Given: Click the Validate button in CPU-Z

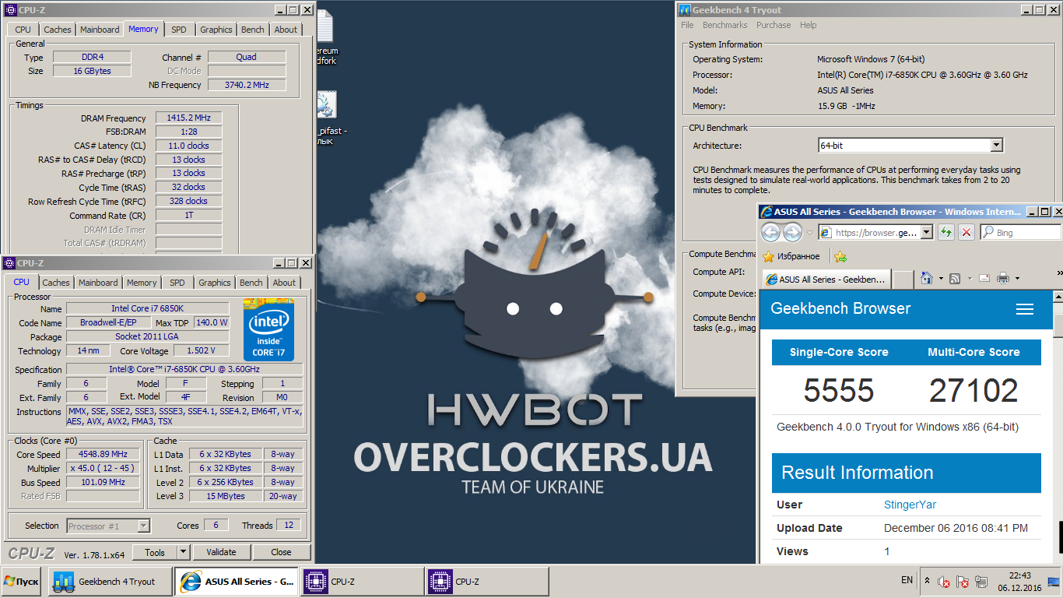Looking at the screenshot, I should click(x=221, y=552).
